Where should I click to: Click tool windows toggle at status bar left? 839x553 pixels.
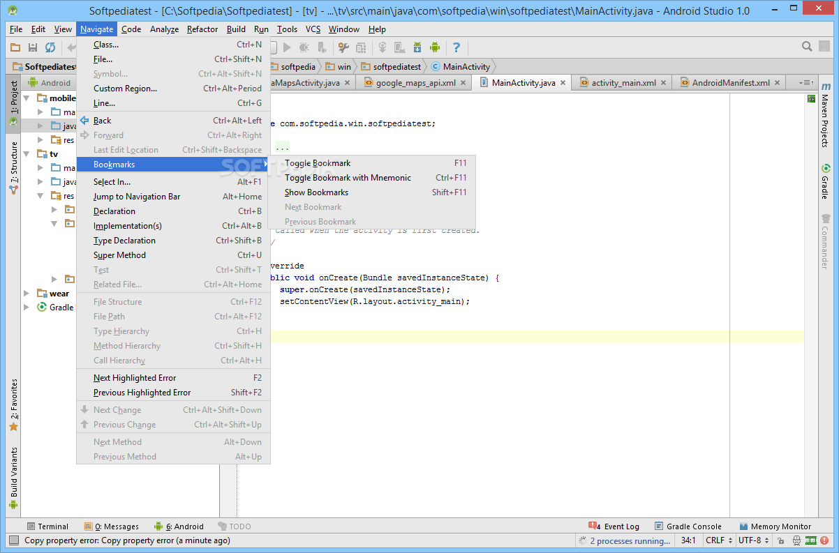click(13, 540)
